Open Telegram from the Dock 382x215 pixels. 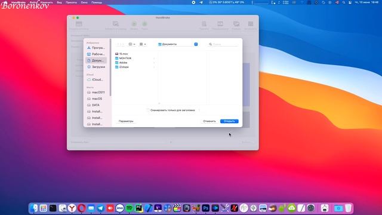click(x=101, y=208)
